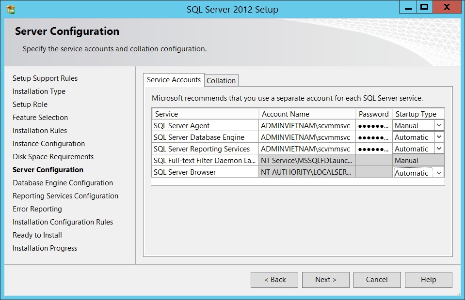Viewport: 465px width, 300px height.
Task: Open Startup Type dropdown for SQL Server Browser
Action: [x=439, y=173]
